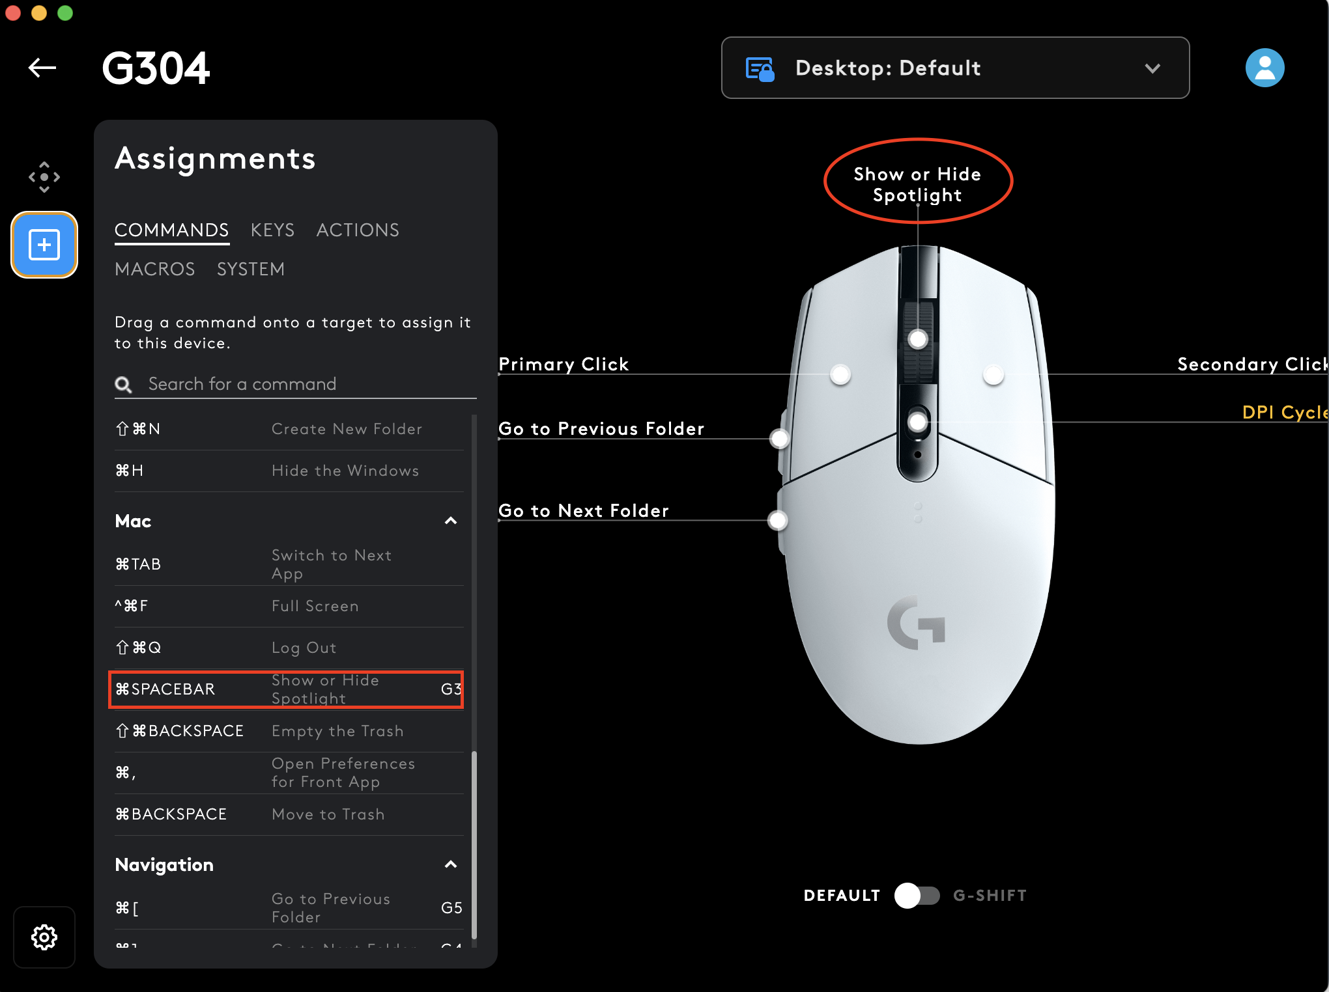
Task: Click the profile lock icon in dropdown
Action: coord(760,68)
